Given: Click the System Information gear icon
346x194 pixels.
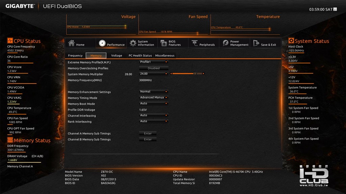Looking at the screenshot, I should (x=133, y=43).
